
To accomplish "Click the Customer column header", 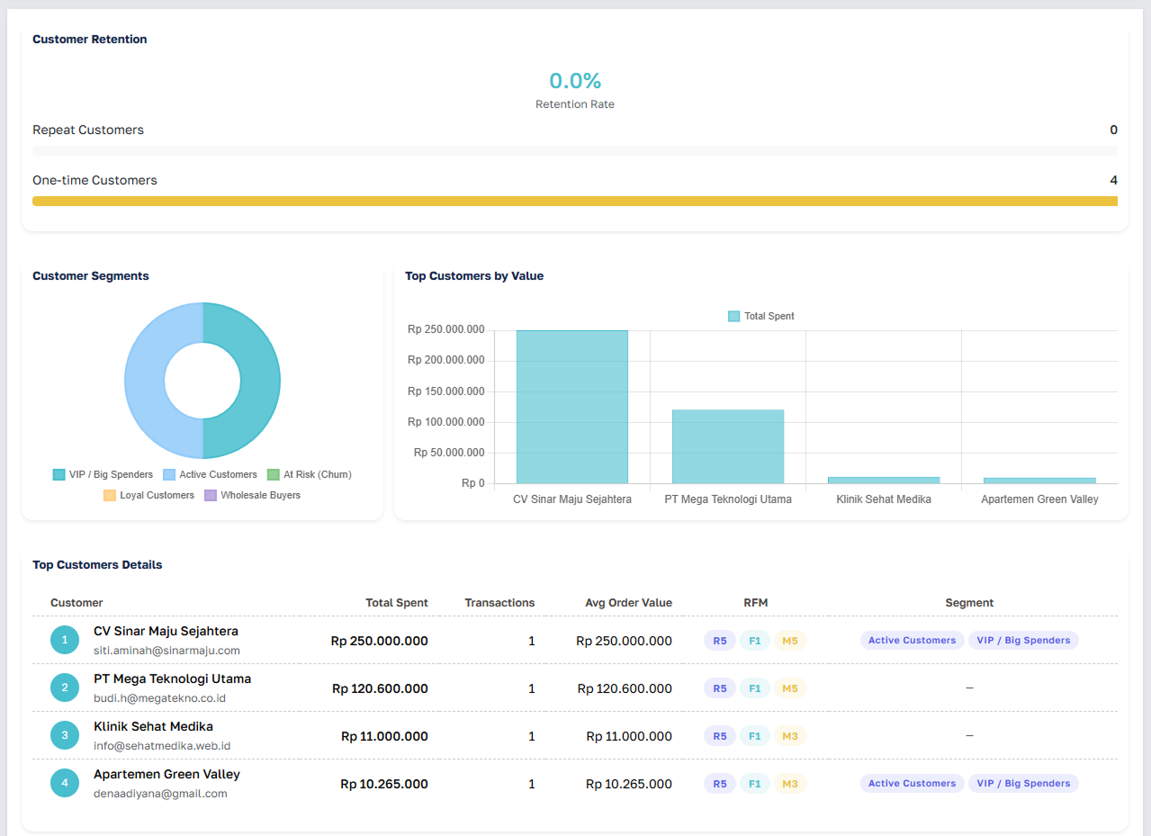I will tap(76, 603).
